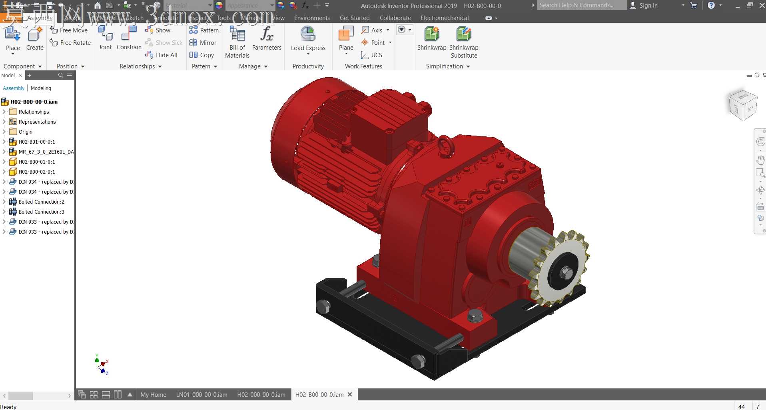The width and height of the screenshot is (766, 410).
Task: Expand the Origin folder
Action: point(4,132)
